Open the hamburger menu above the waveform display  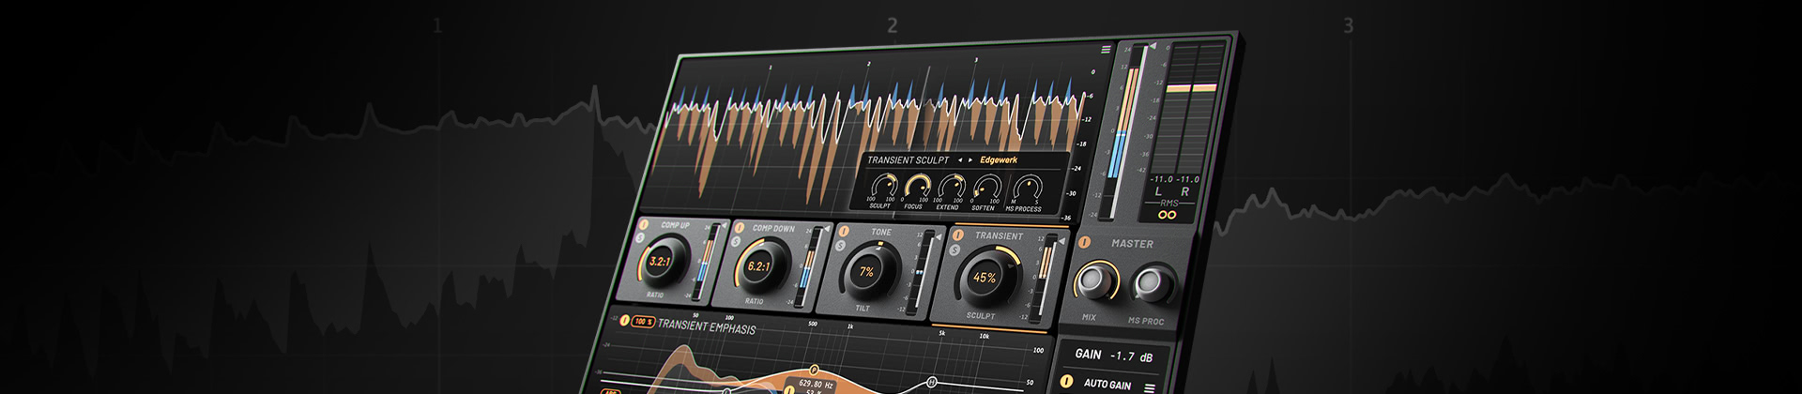click(1107, 50)
